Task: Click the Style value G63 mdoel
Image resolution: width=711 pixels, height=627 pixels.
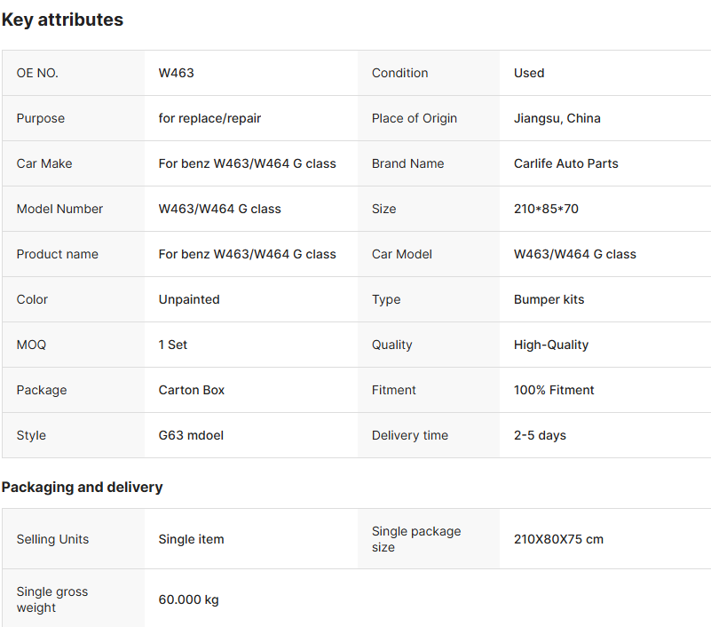Action: (x=191, y=435)
